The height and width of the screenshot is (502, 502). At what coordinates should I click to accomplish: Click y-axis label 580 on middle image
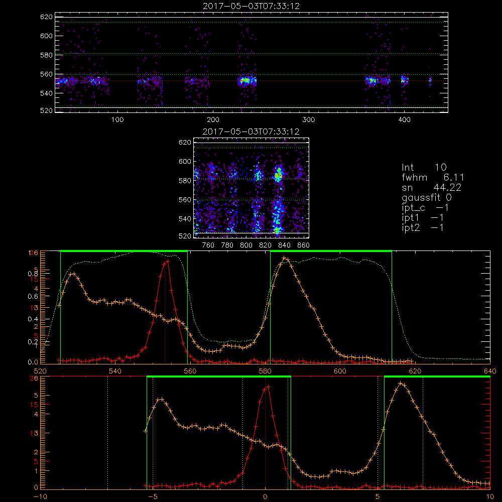point(185,181)
